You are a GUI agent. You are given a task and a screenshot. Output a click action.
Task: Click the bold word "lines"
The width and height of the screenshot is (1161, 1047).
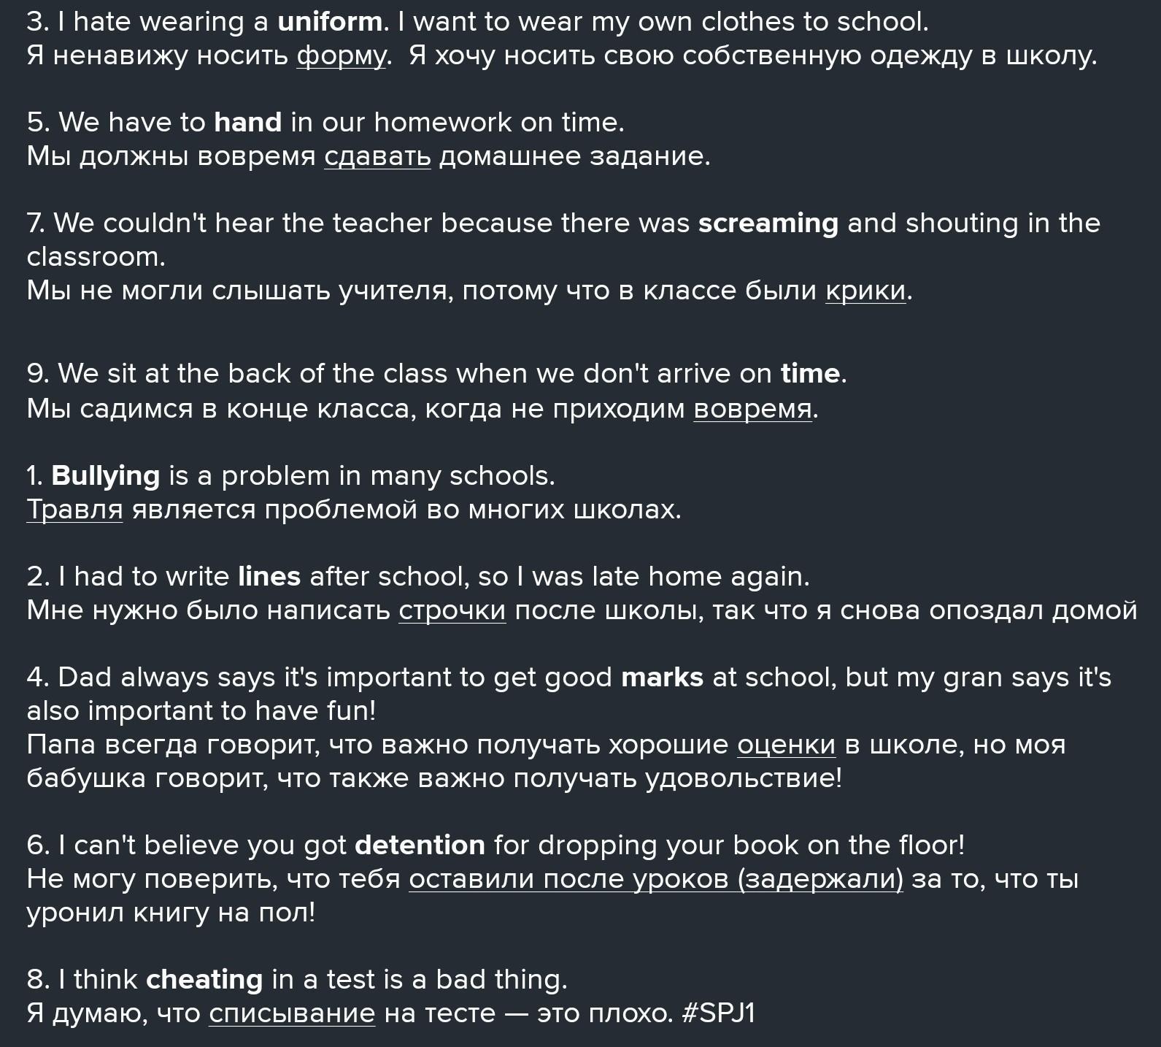[269, 577]
